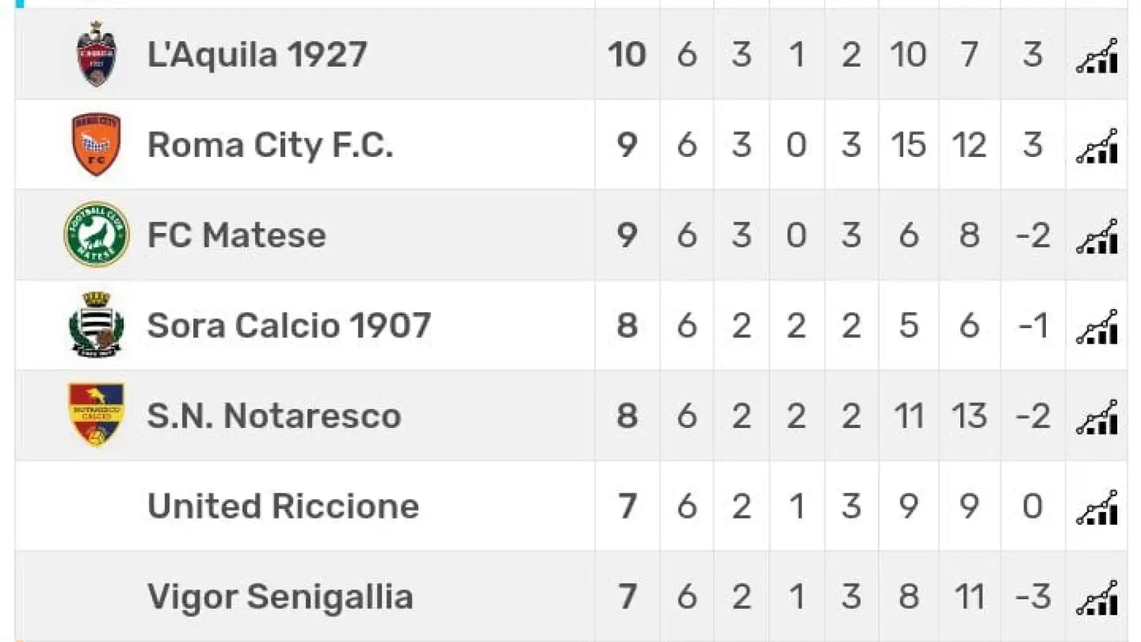The height and width of the screenshot is (642, 1141).
Task: Open stats chart icon for Roma City F.C.
Action: (1097, 146)
